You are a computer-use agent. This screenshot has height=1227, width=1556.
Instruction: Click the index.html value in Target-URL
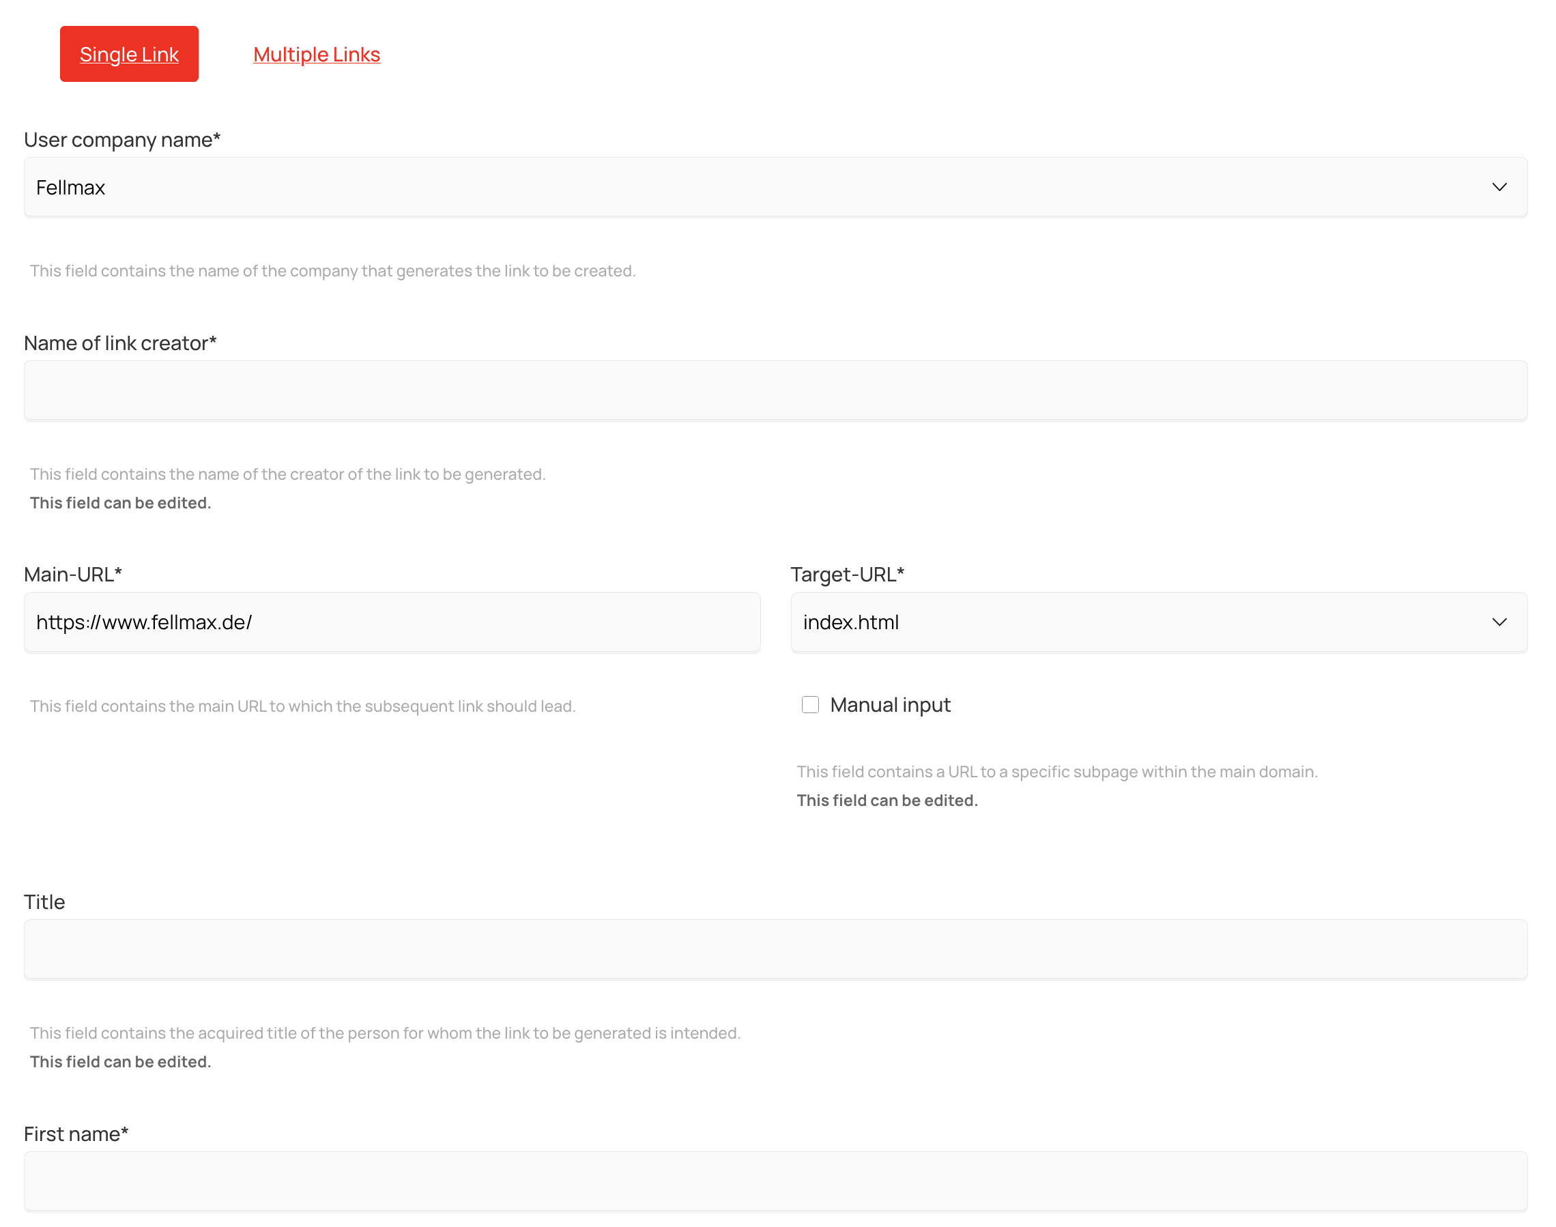coord(850,622)
